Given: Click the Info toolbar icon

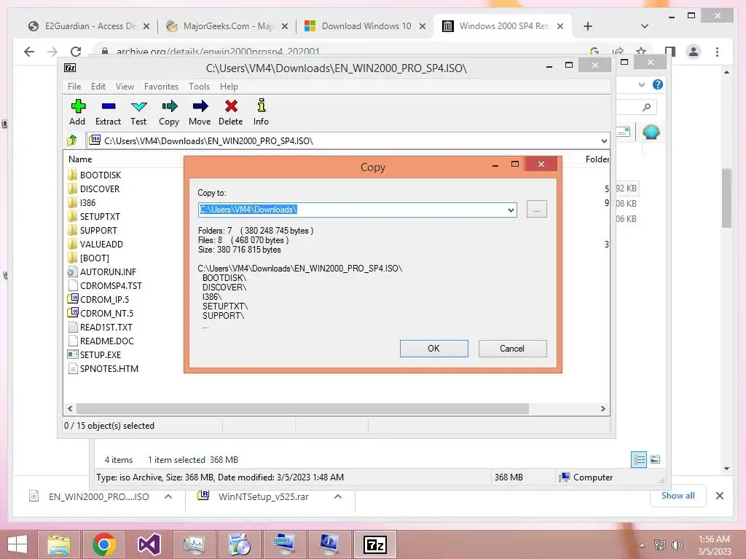Looking at the screenshot, I should click(x=261, y=113).
